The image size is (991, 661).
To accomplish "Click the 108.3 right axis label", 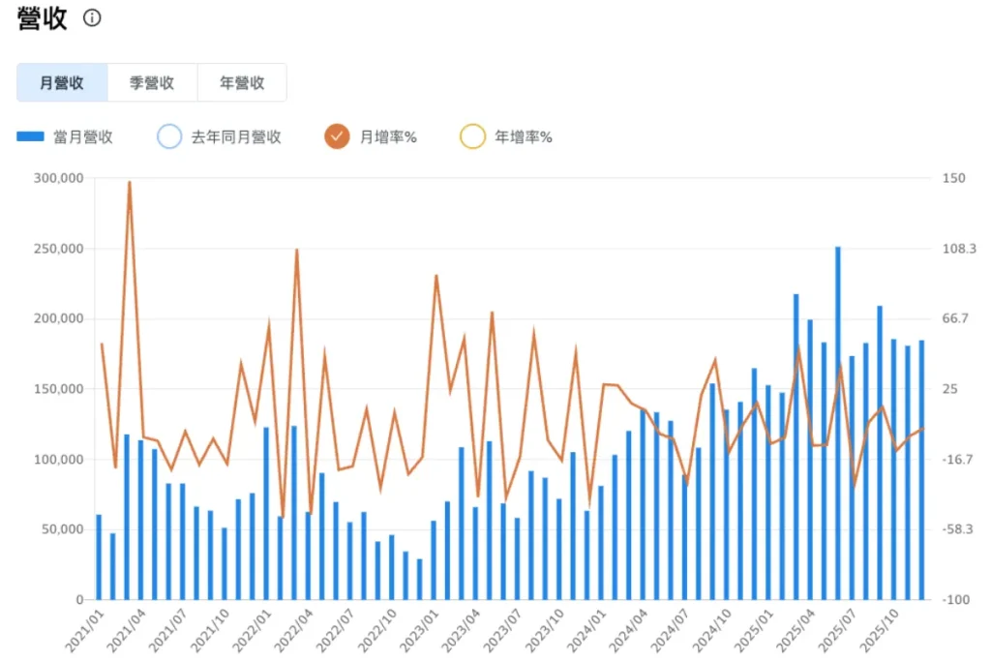I will coord(959,249).
